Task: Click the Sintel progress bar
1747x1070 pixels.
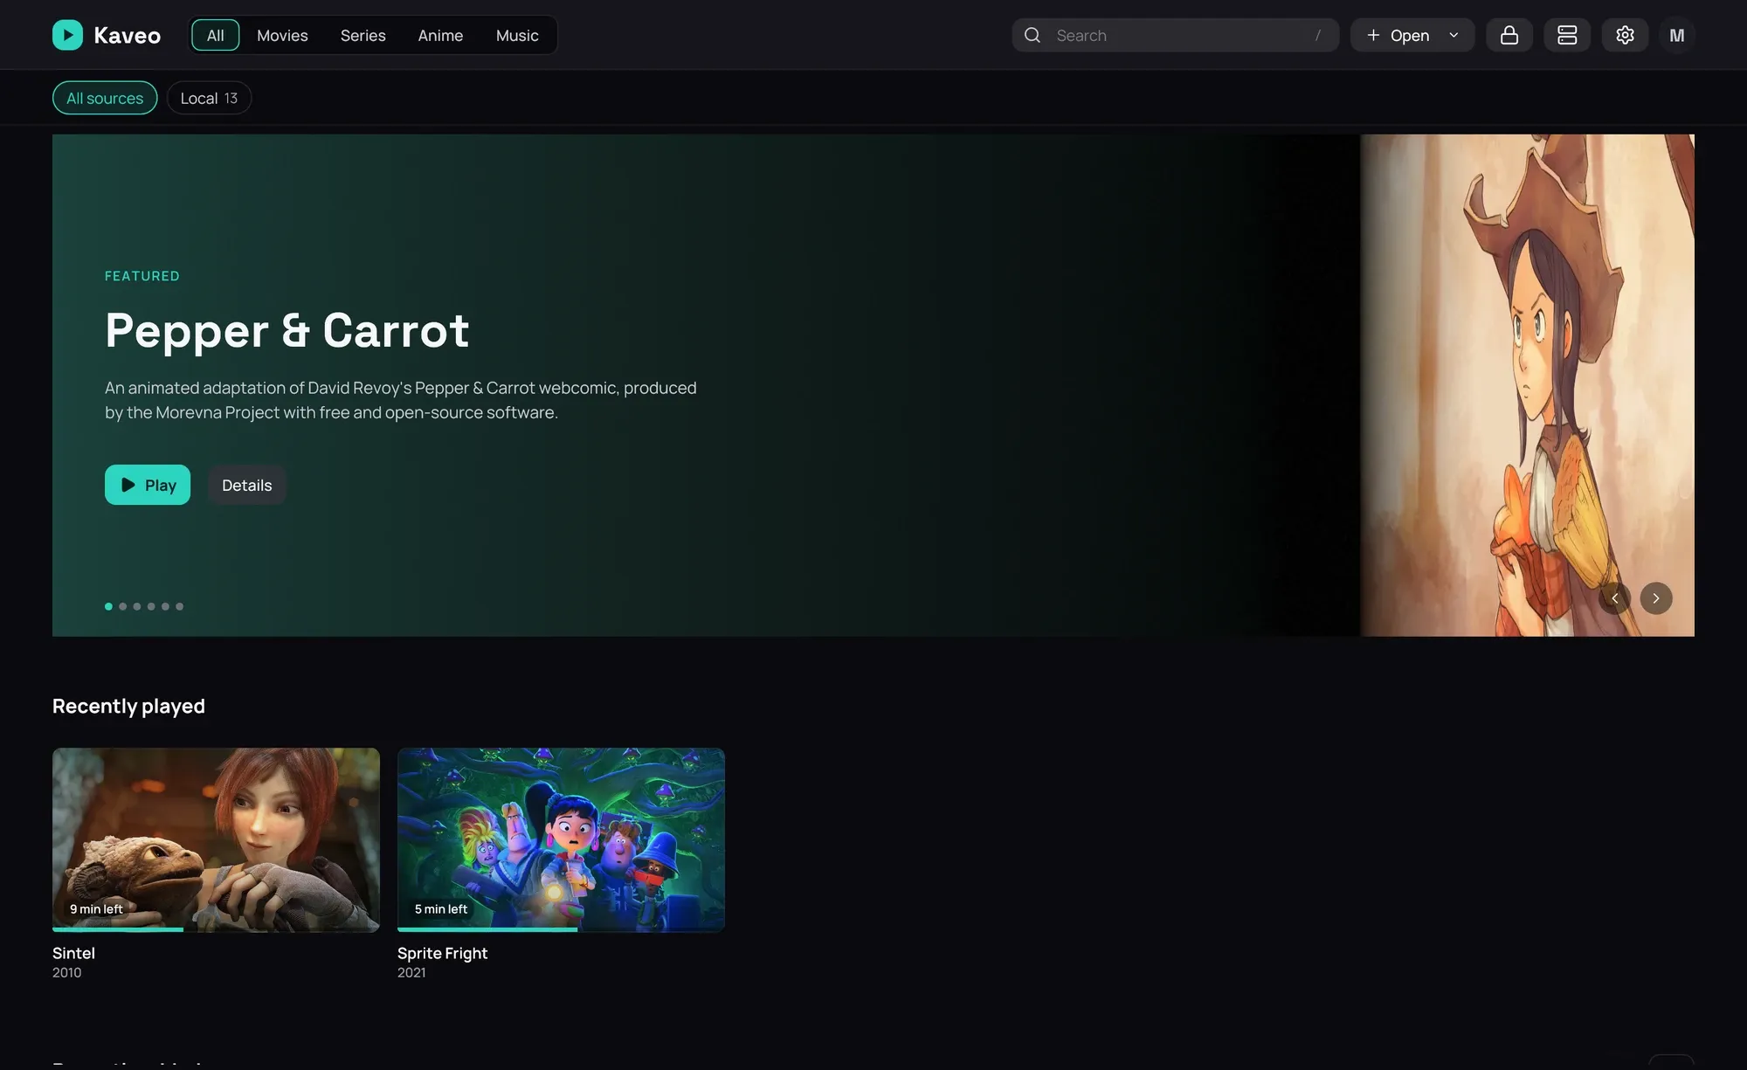Action: pos(216,929)
